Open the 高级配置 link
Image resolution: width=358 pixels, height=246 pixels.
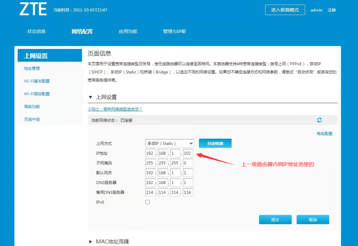324,133
